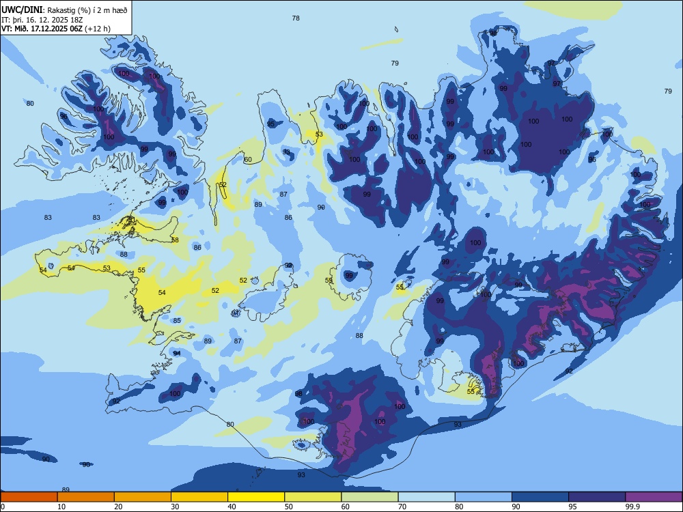Click the '95' humidity value on map
The height and width of the screenshot is (512, 683).
[x=270, y=124]
